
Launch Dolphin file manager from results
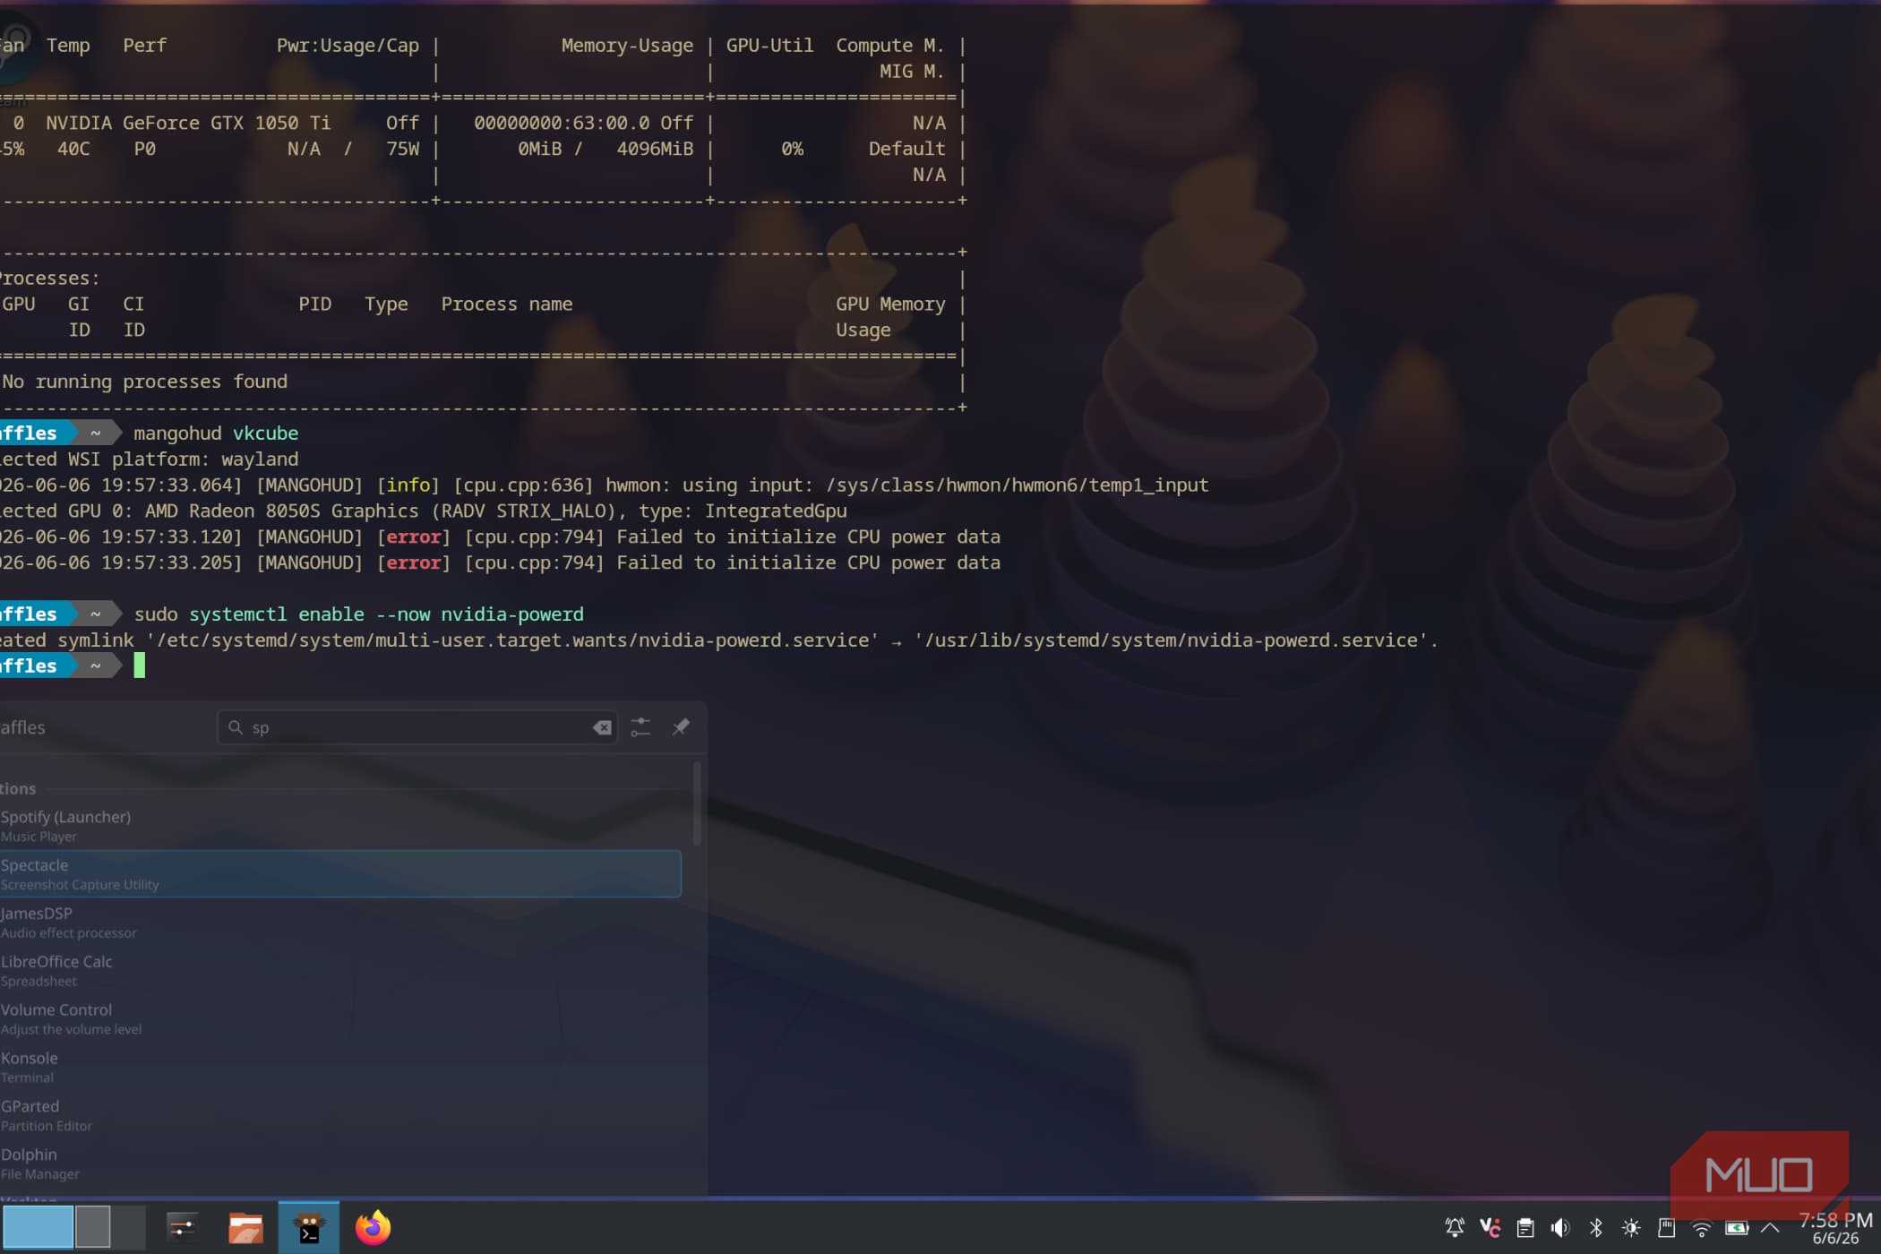coord(340,1164)
